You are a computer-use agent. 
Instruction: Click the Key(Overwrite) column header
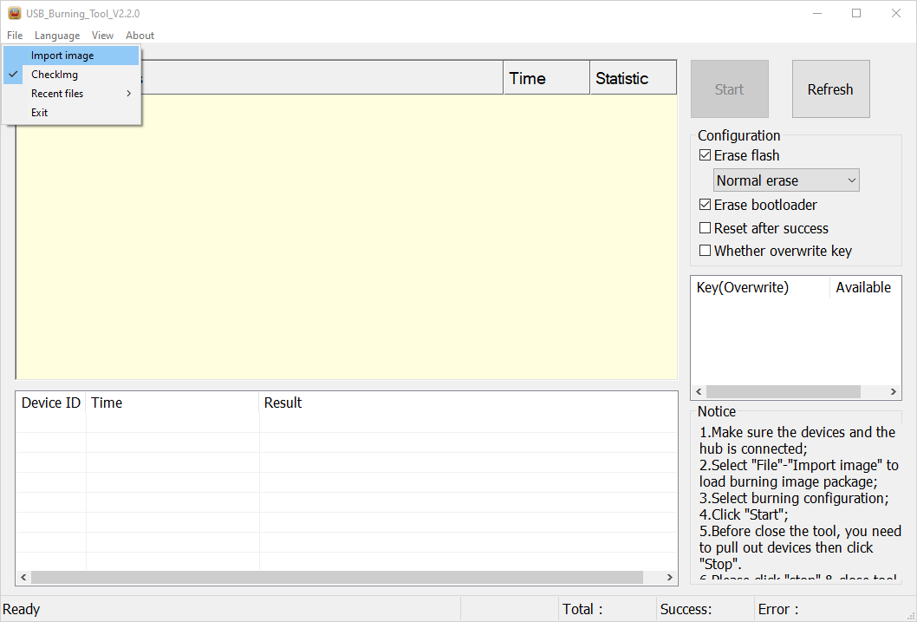tap(759, 287)
